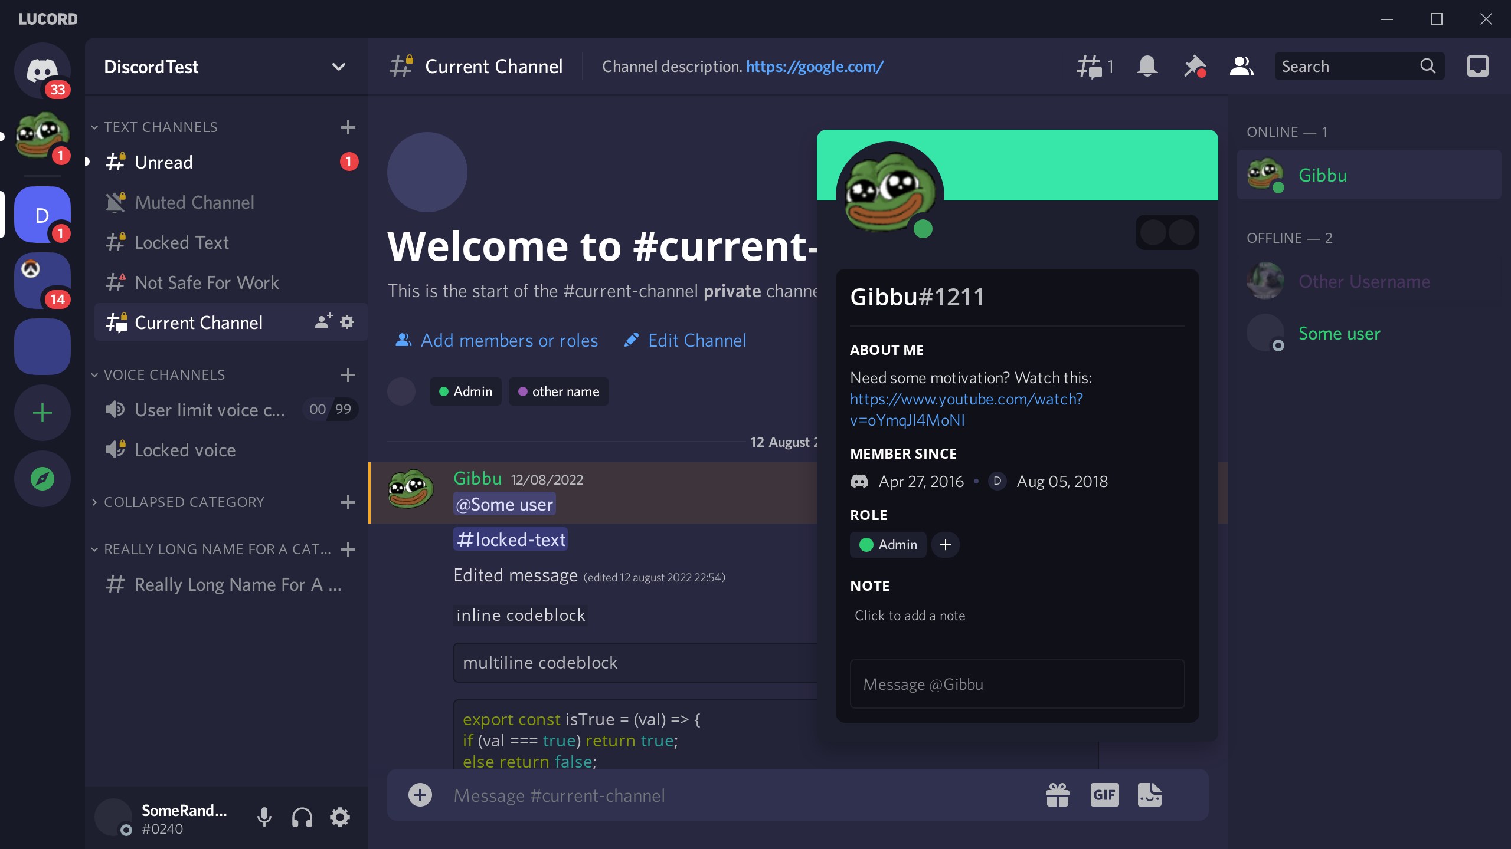
Task: Click the Message @Gibbu input field
Action: coord(1016,685)
